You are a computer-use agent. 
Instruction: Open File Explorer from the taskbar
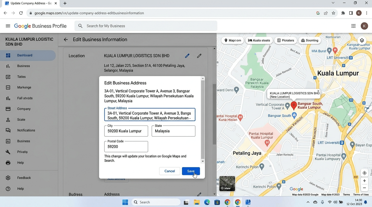pos(197,202)
